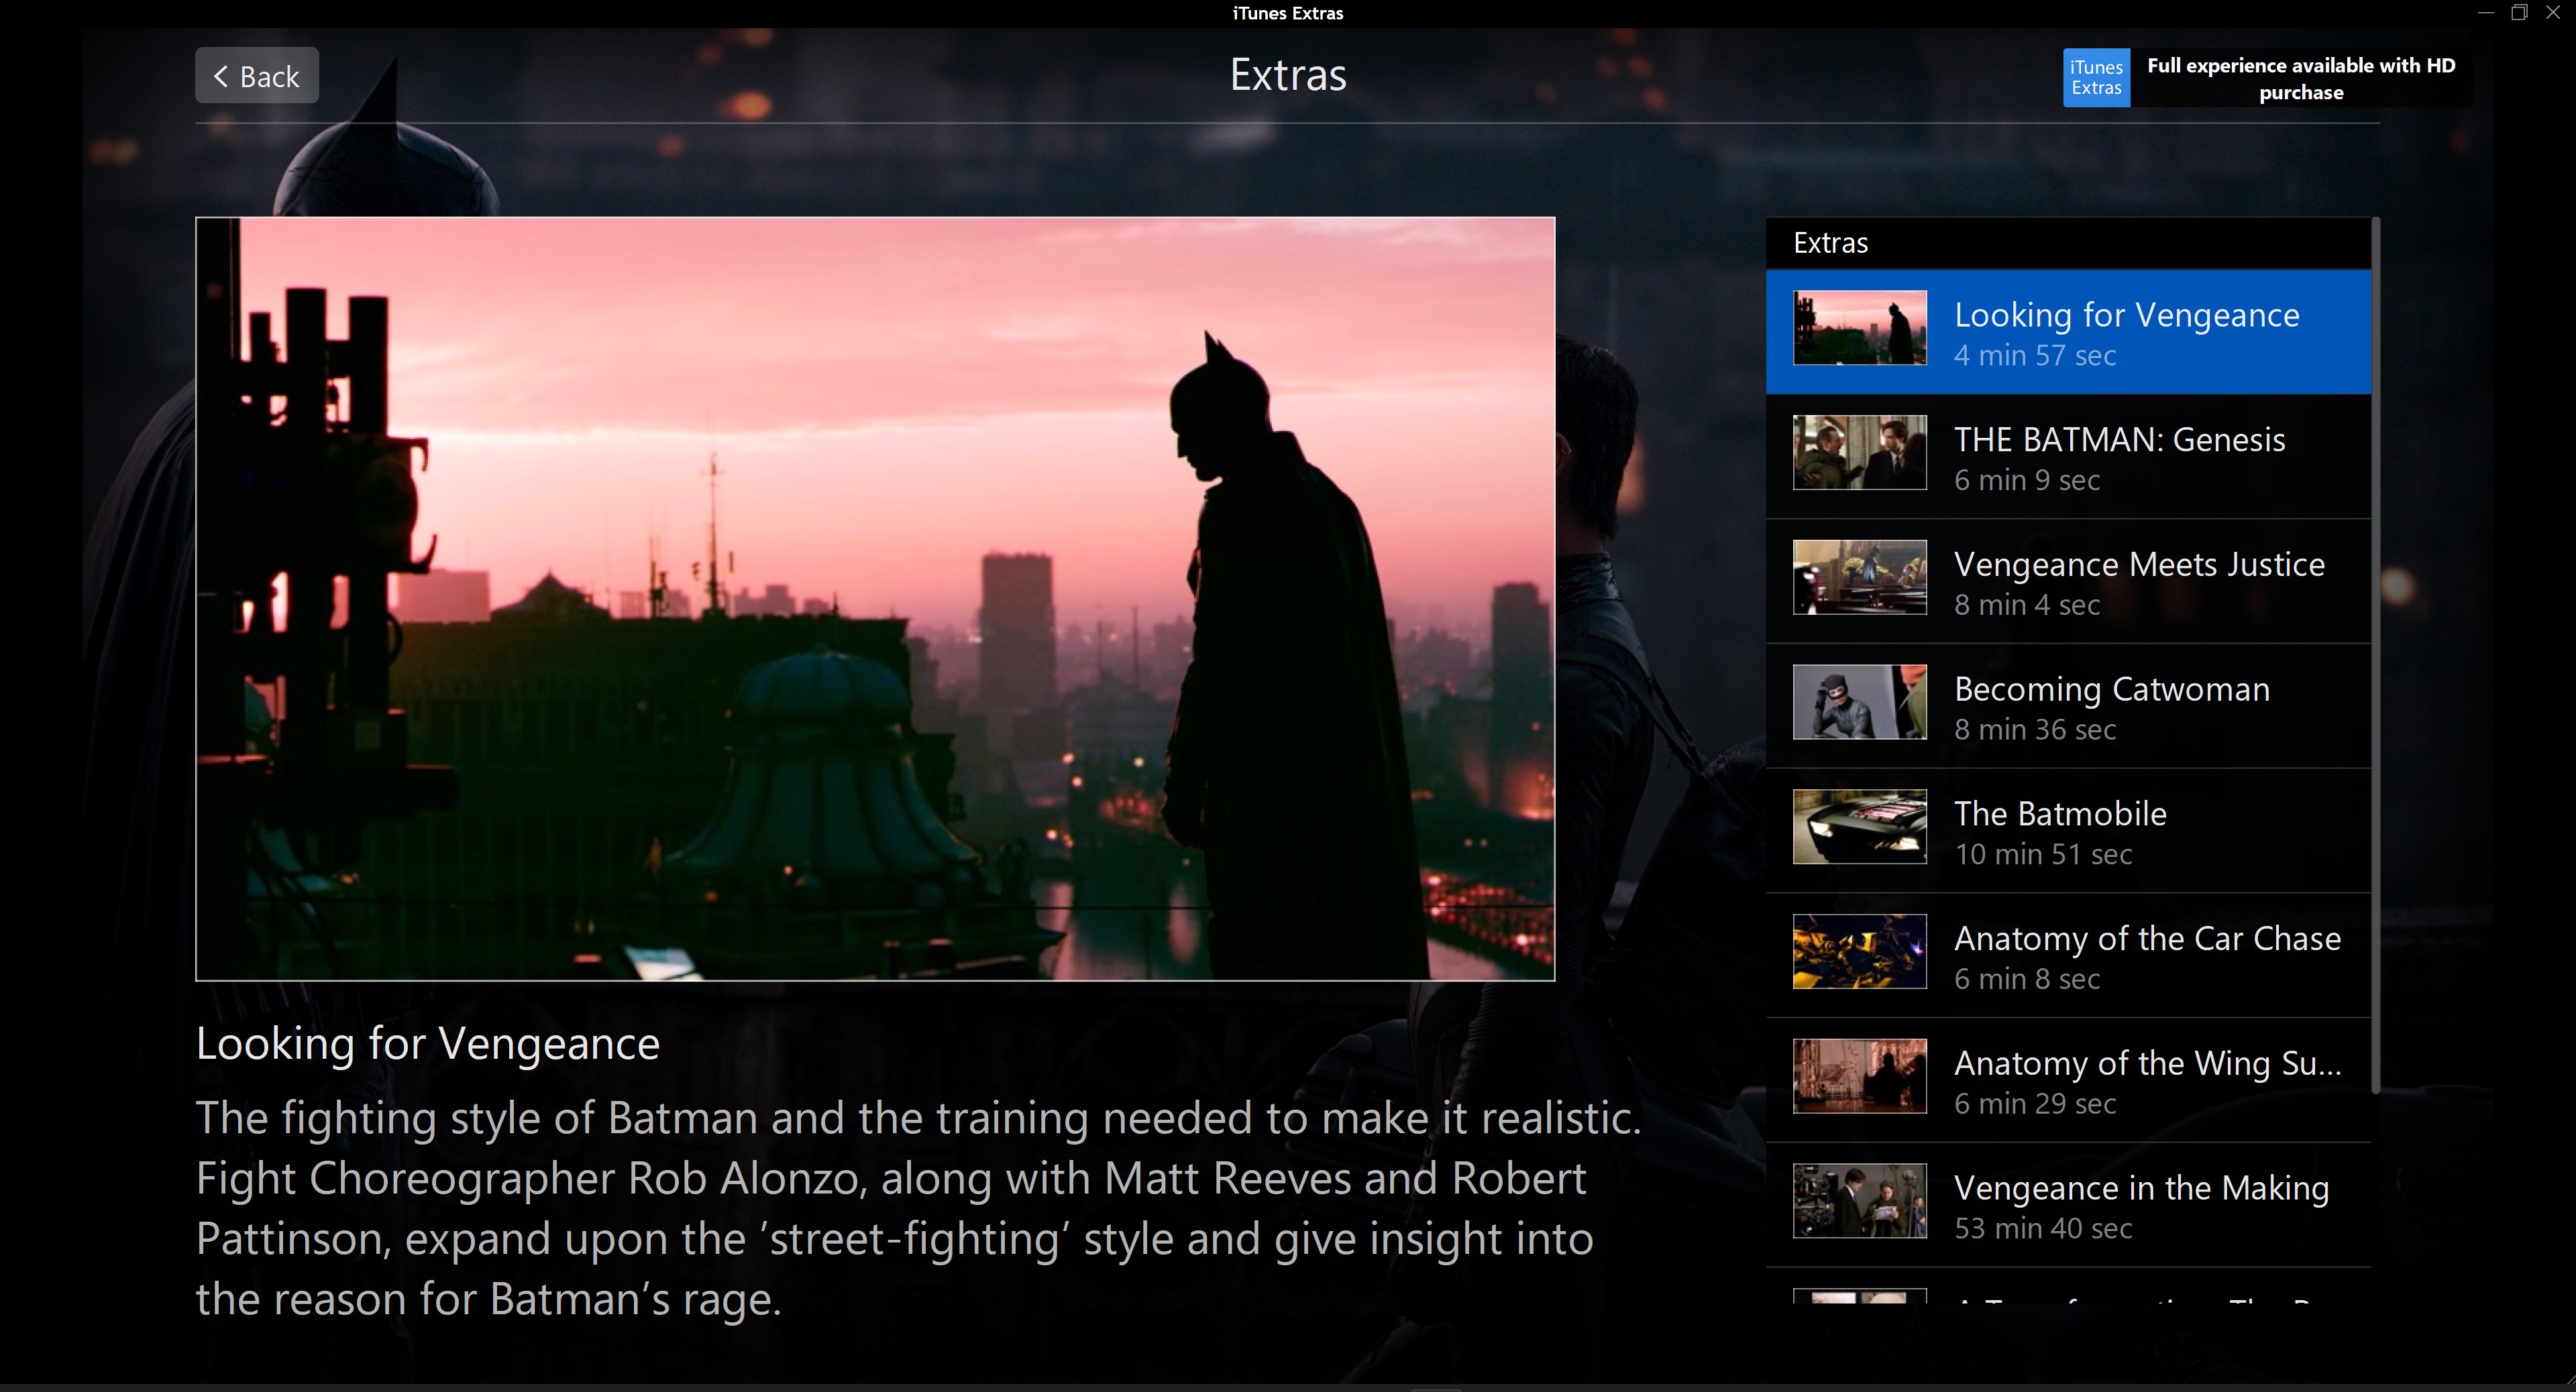Viewport: 2576px width, 1392px height.
Task: Click the 10 min 51 sec duration
Action: pos(2043,856)
